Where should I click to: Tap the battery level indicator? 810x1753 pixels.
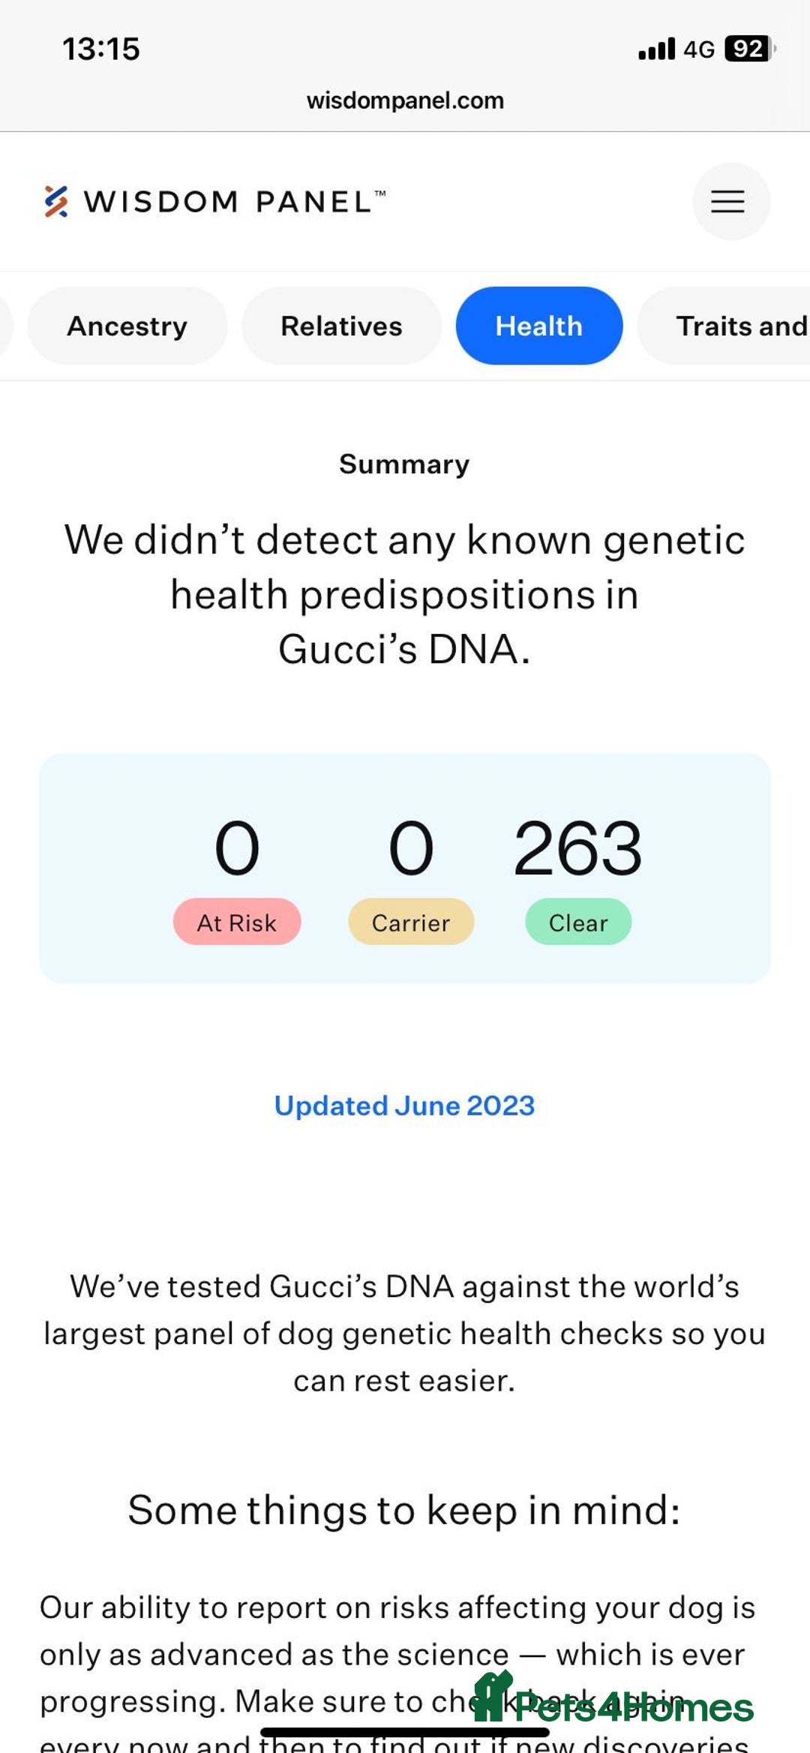point(748,50)
